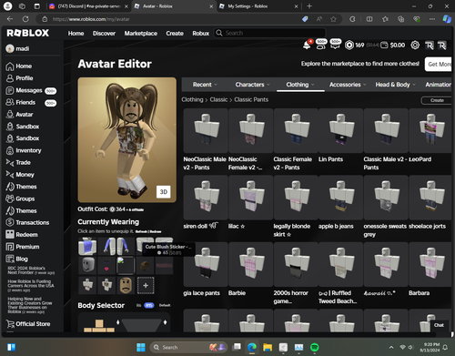The height and width of the screenshot is (356, 455).
Task: Open Marketplace in top navigation
Action: 141,33
